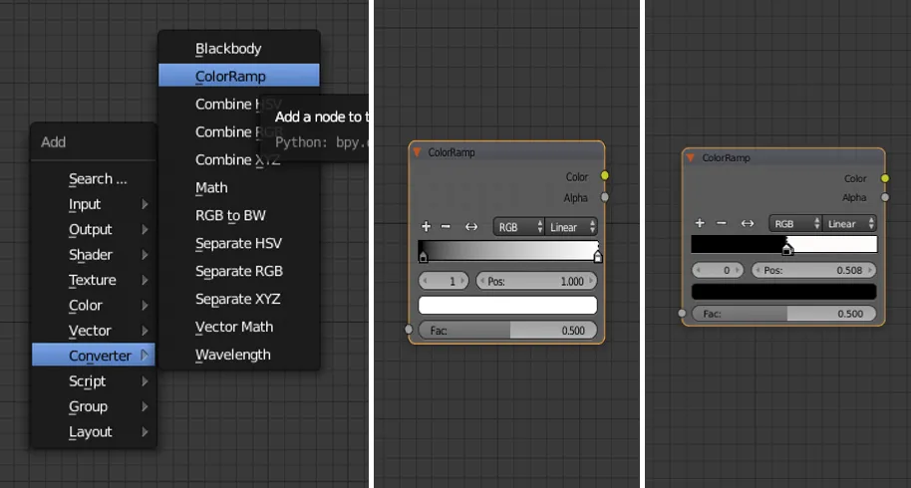The width and height of the screenshot is (911, 488).
Task: Flip the color ramp in right ColorRamp
Action: pos(748,223)
